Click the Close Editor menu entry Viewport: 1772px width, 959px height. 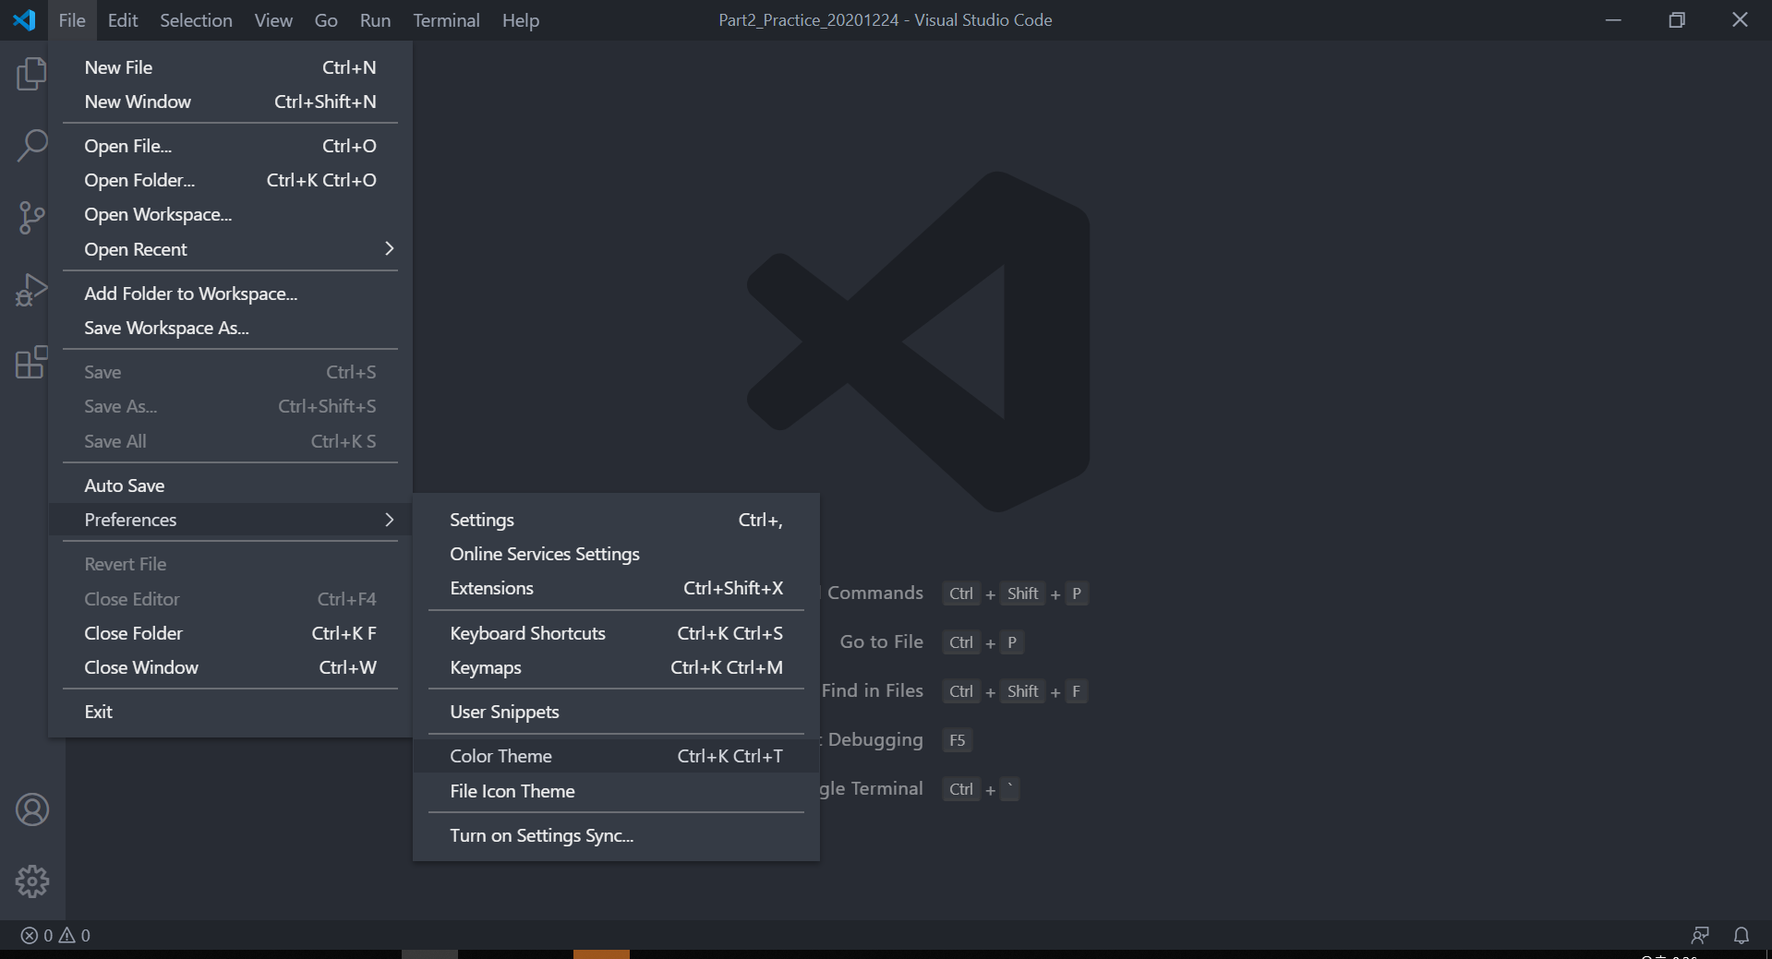tap(230, 599)
